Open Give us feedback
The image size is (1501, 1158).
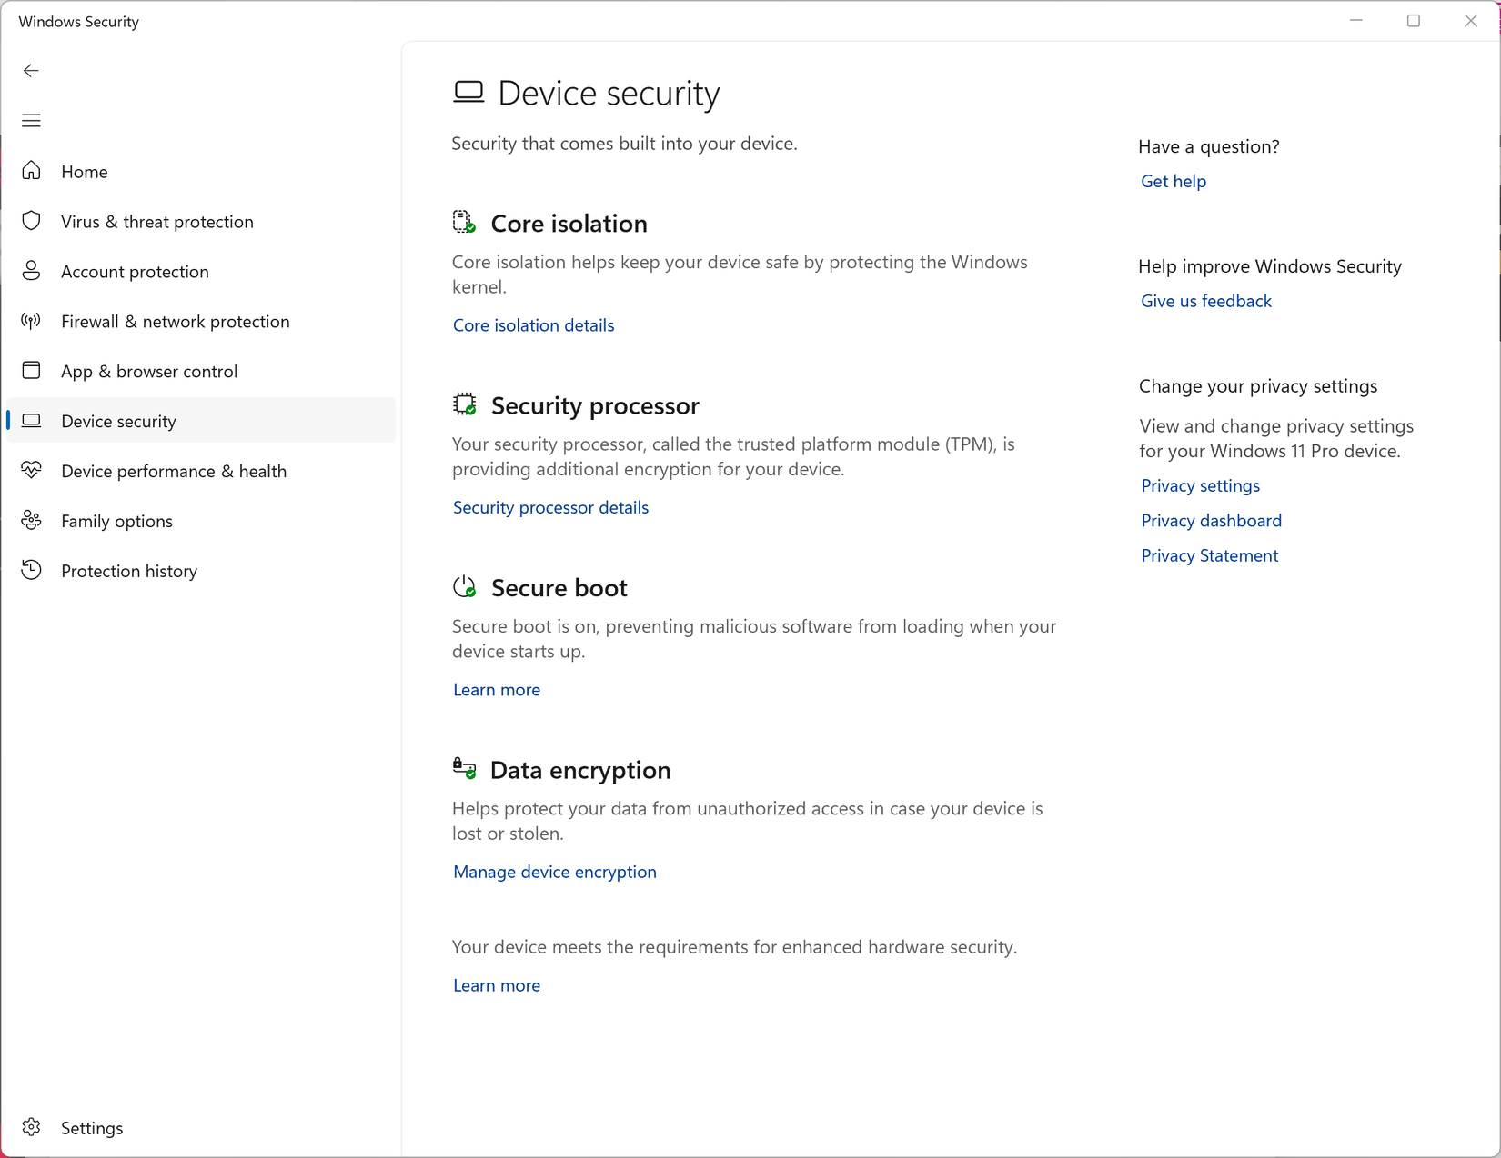coord(1205,301)
